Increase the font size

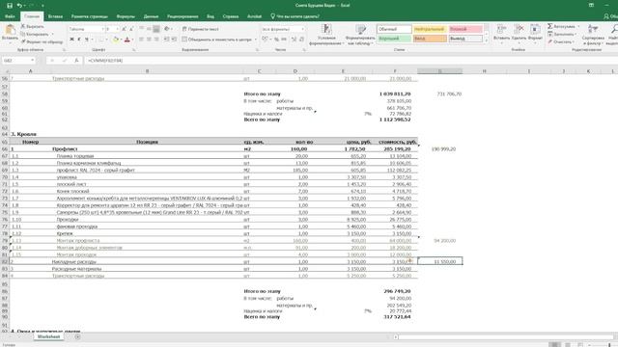(x=124, y=29)
